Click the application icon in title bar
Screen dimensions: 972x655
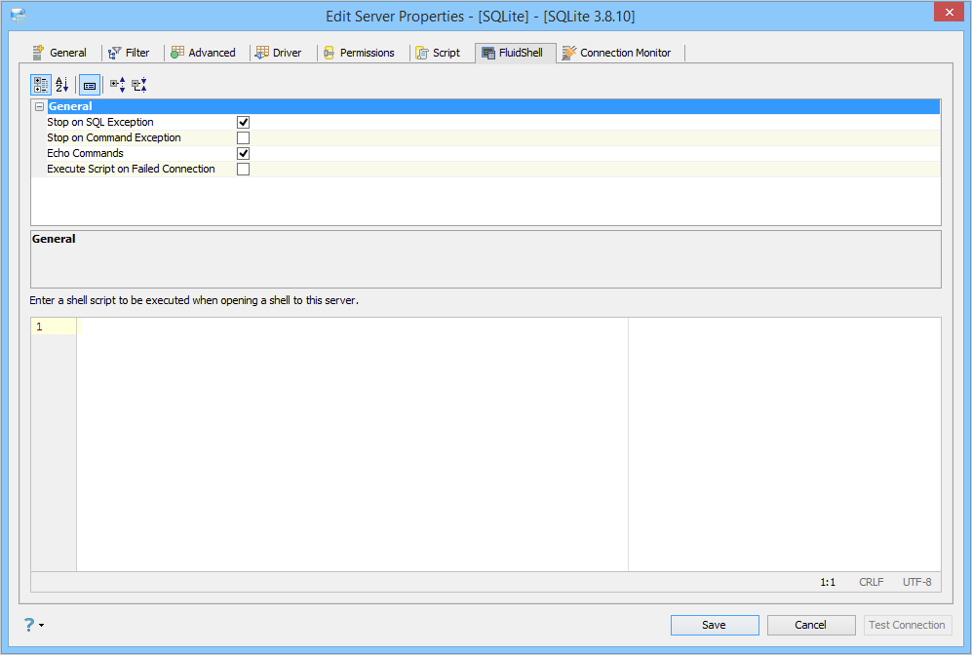(x=19, y=17)
